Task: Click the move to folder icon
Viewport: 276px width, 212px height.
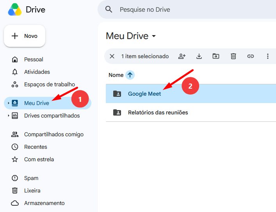Action: [x=216, y=56]
